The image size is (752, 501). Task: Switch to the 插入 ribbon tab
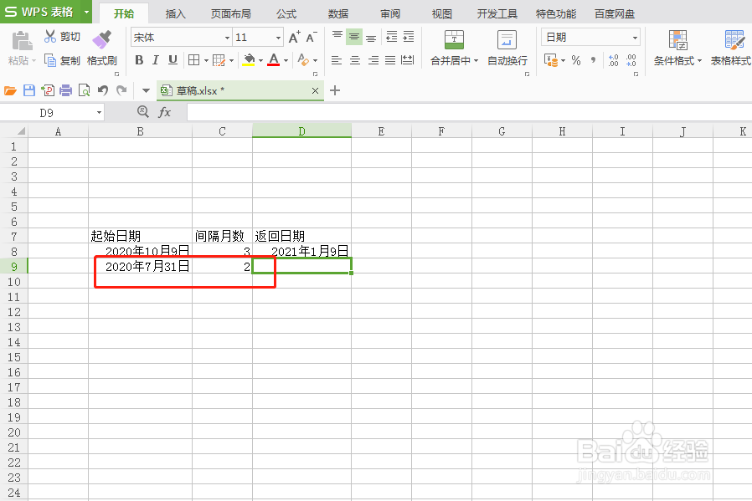click(x=174, y=13)
